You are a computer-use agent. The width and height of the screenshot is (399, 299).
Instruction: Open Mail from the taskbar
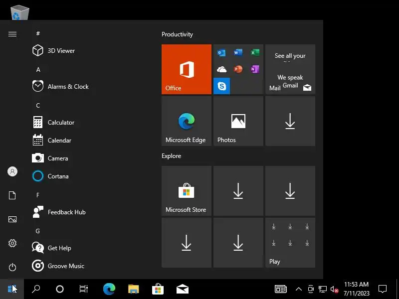coord(182,289)
